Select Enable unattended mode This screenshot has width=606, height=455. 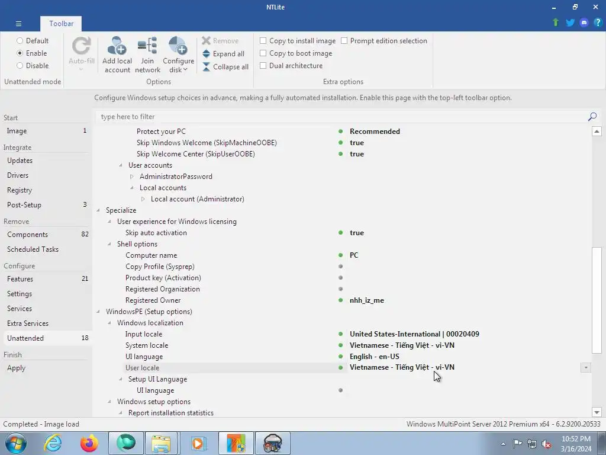pyautogui.click(x=32, y=53)
